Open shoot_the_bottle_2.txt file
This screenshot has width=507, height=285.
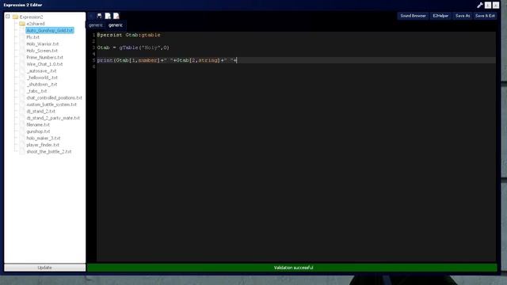49,151
